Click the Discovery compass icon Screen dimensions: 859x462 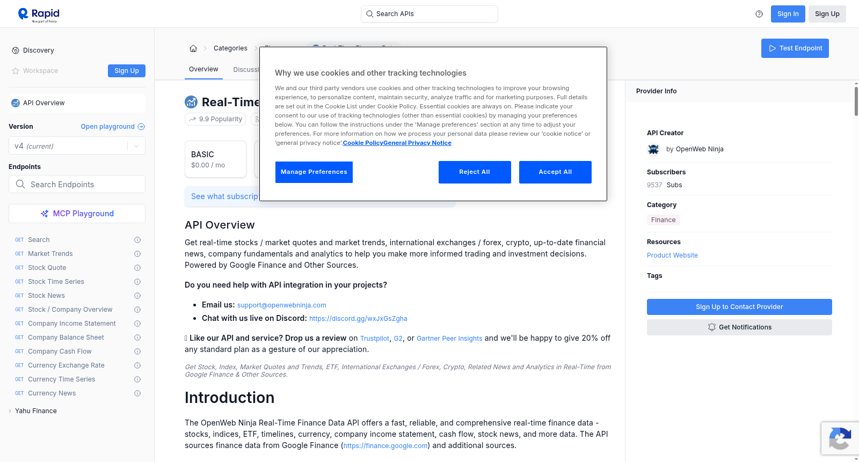(x=16, y=50)
